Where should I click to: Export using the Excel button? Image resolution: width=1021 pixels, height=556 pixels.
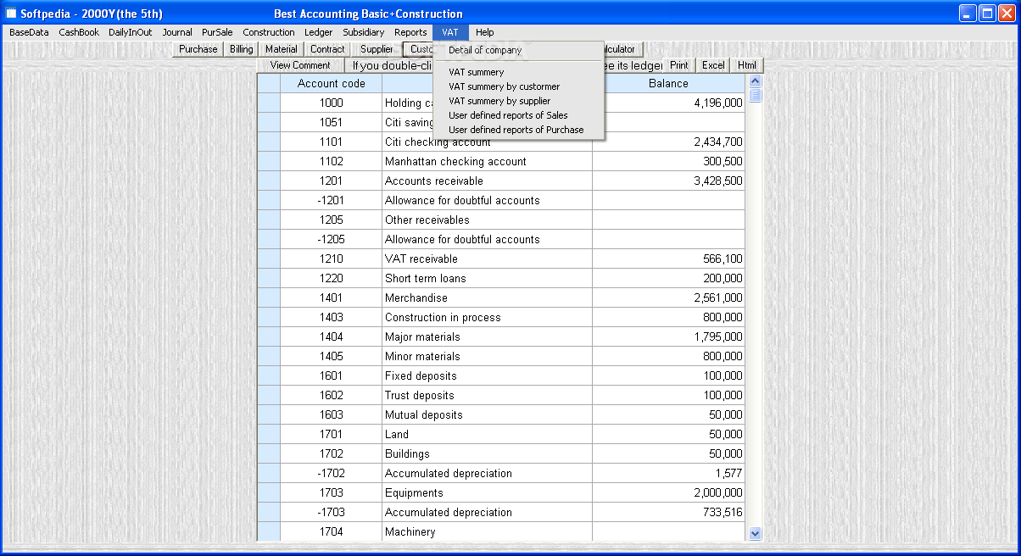coord(713,65)
